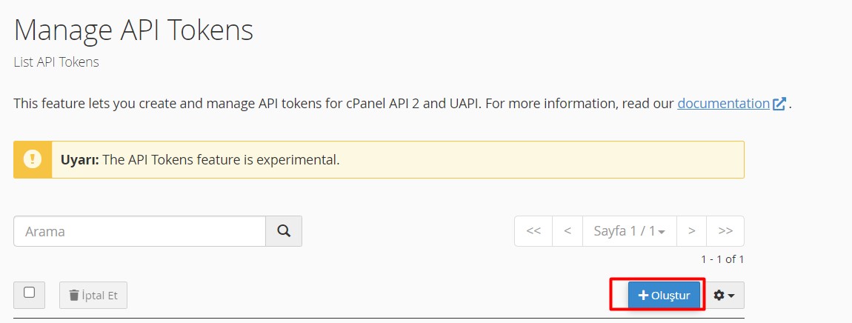
Task: Click the Manage API Tokens heading
Action: (x=133, y=30)
